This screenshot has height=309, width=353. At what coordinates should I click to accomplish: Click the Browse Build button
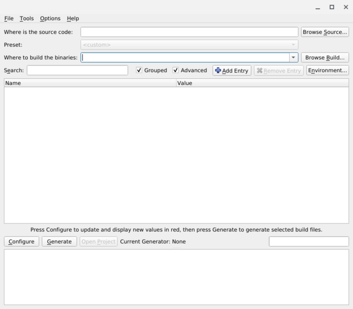click(325, 58)
